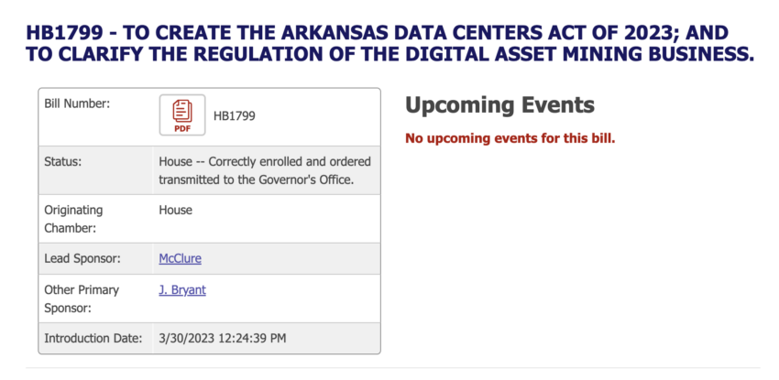Select the Status label cell
Screen dimensions: 779x380
[96, 170]
